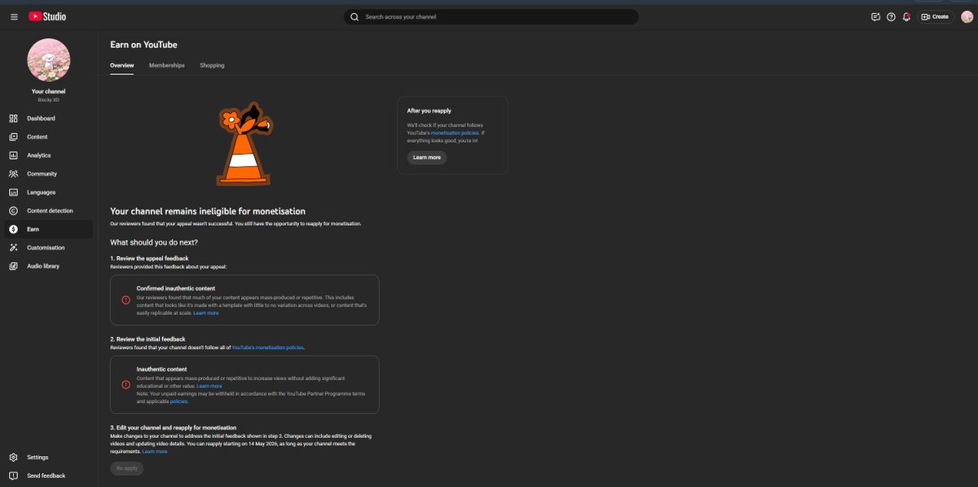Click the Re-apply button

127,468
